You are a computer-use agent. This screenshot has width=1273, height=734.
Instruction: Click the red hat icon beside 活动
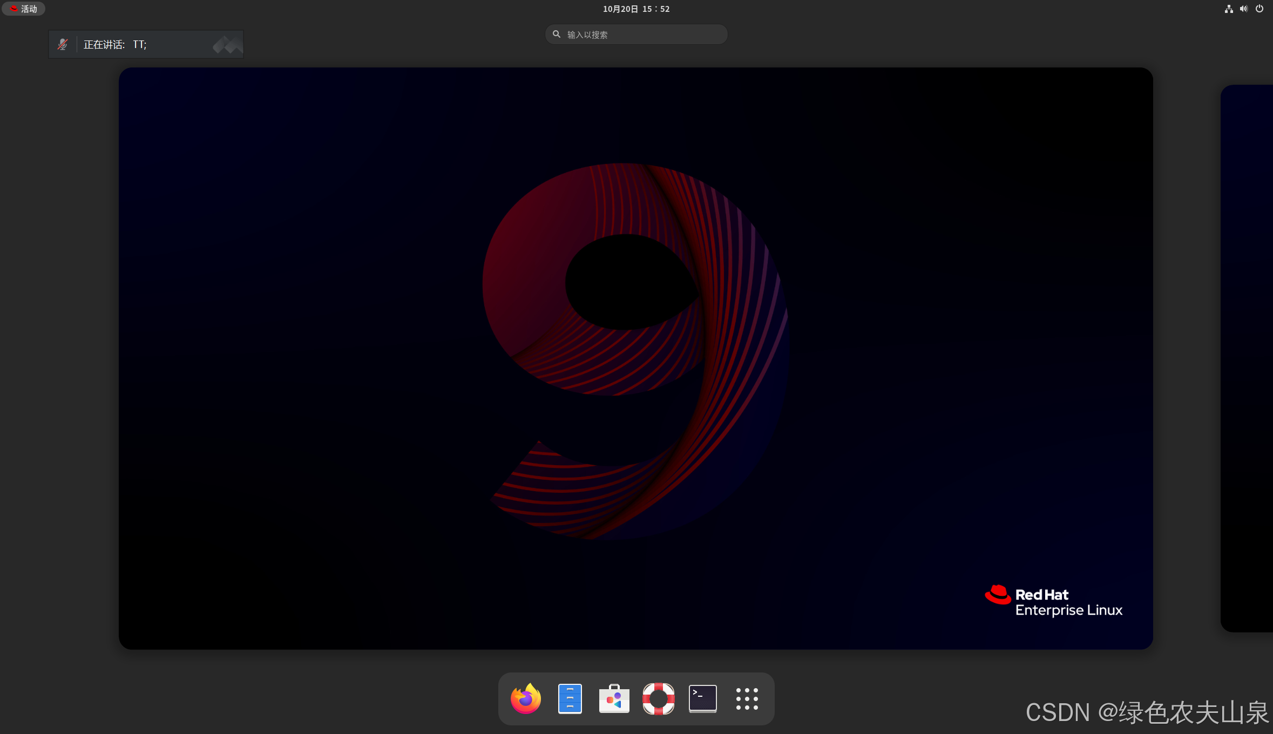pyautogui.click(x=14, y=9)
